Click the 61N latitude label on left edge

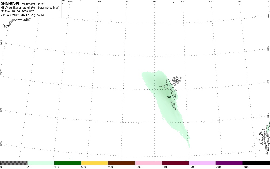[x=1, y=110]
